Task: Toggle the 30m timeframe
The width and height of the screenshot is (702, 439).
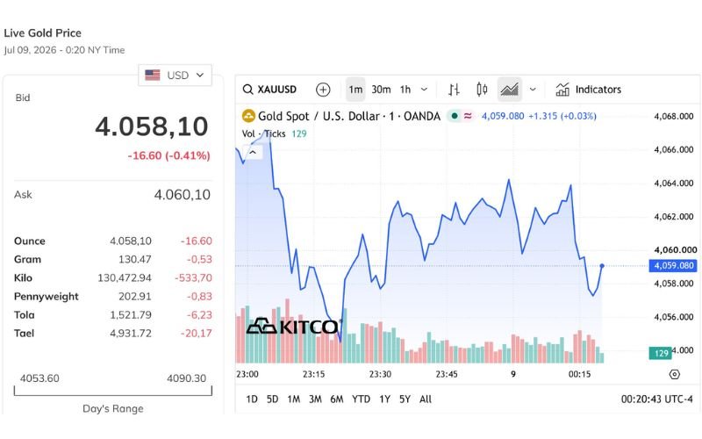Action: (381, 90)
